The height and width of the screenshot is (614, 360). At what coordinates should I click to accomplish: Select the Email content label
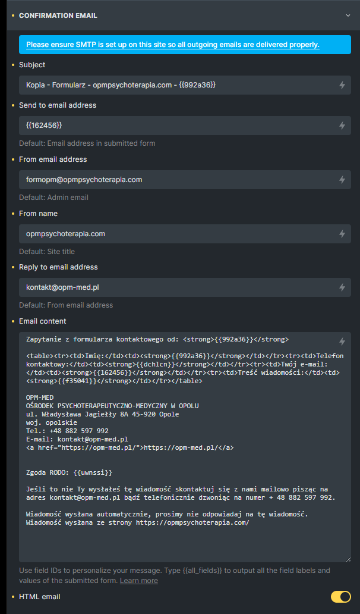(x=43, y=321)
